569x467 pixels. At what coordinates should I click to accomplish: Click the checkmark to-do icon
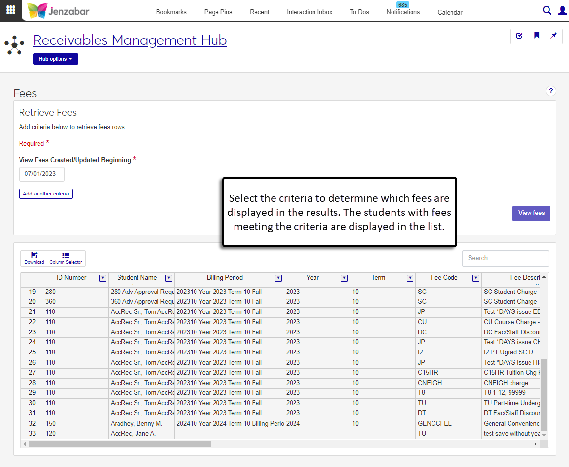[519, 36]
